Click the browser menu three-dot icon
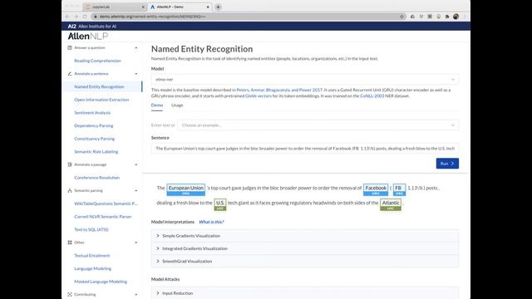The image size is (532, 299). 465,17
